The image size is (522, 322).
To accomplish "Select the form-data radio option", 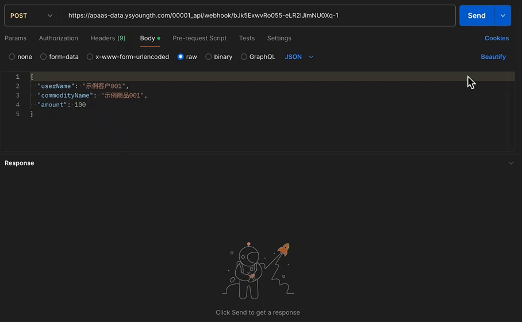I will tap(43, 56).
